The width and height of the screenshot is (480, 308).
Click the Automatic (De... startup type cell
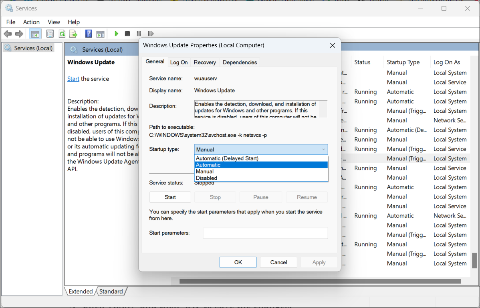[x=407, y=130]
